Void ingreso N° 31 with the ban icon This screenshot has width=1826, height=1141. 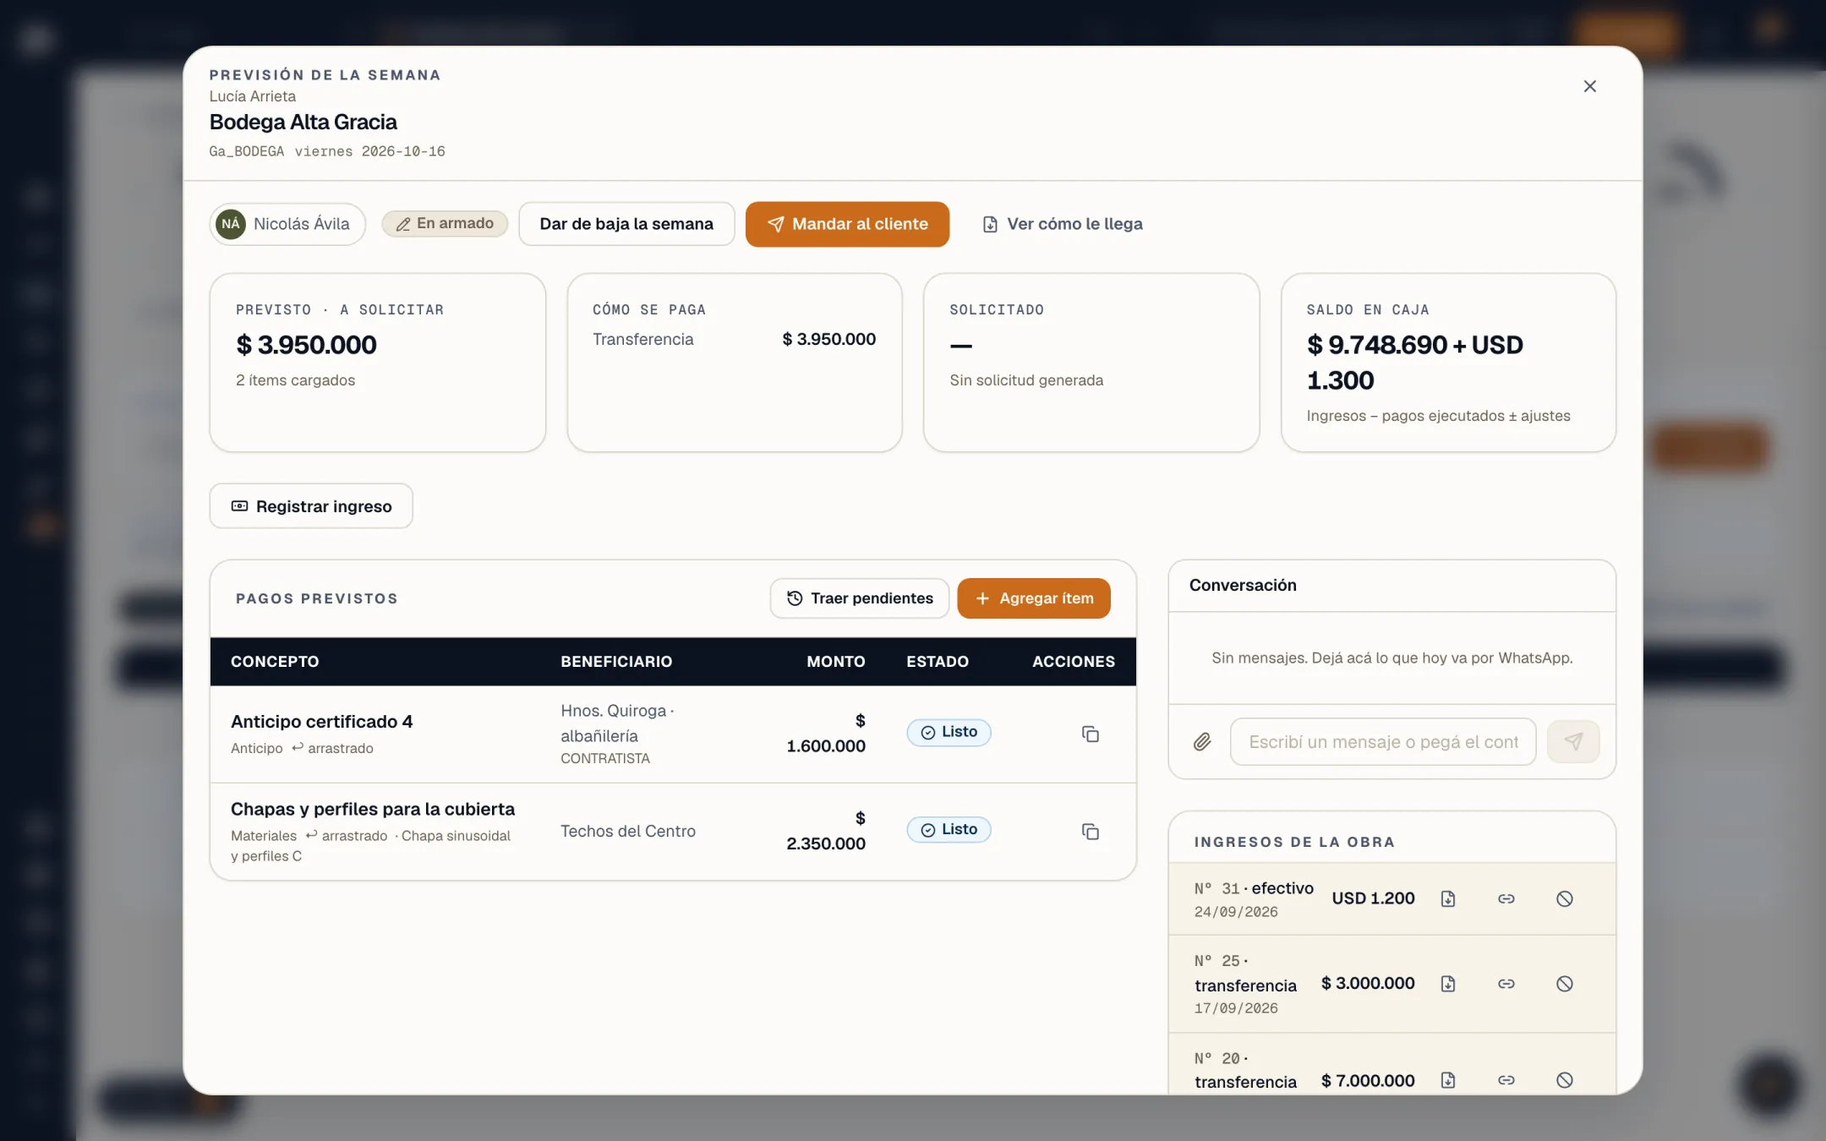[x=1565, y=899]
